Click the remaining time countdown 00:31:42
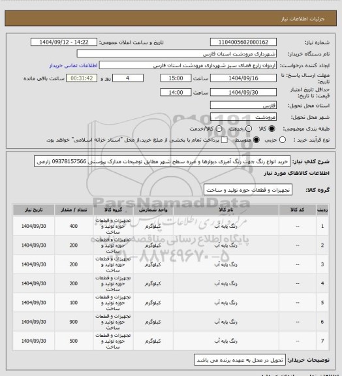342x376 pixels. tap(82, 78)
